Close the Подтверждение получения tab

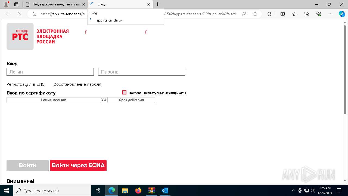(83, 4)
